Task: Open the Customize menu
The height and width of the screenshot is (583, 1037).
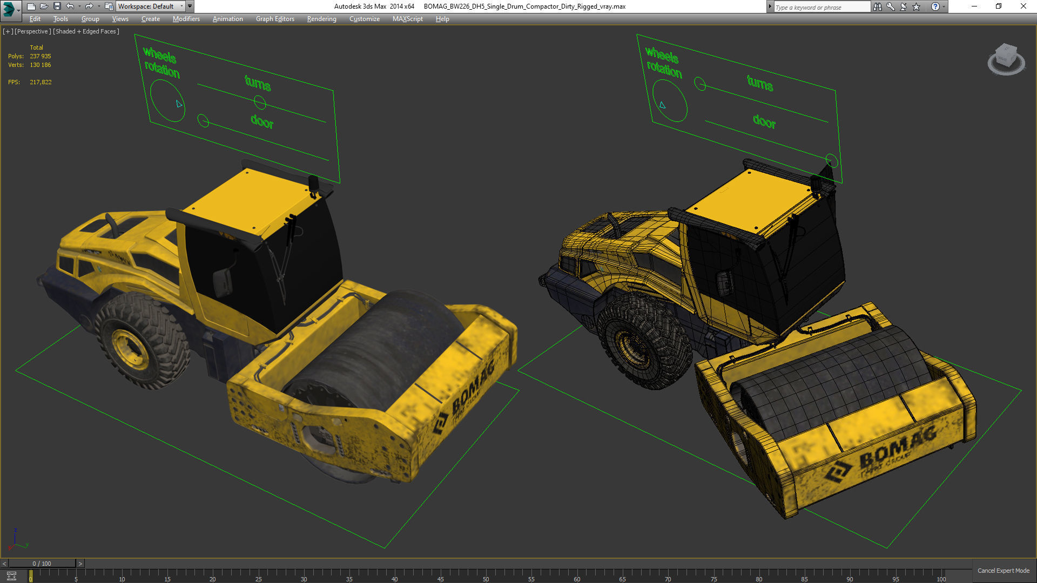Action: click(364, 19)
